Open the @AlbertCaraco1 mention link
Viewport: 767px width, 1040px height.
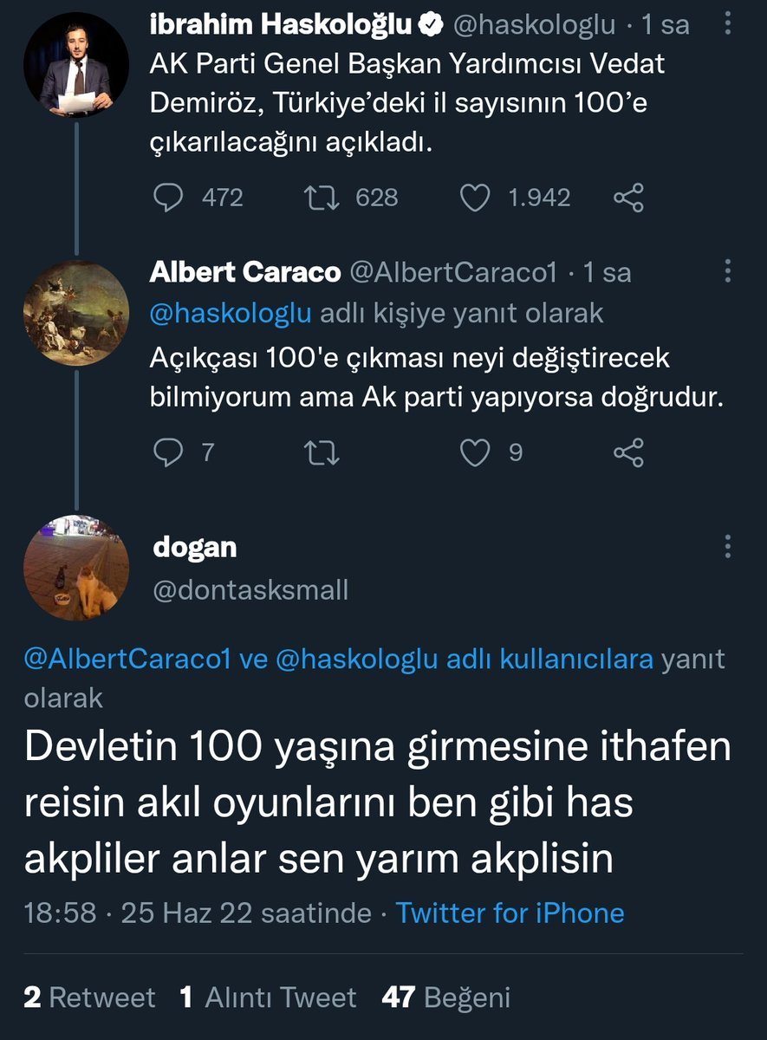pos(127,660)
